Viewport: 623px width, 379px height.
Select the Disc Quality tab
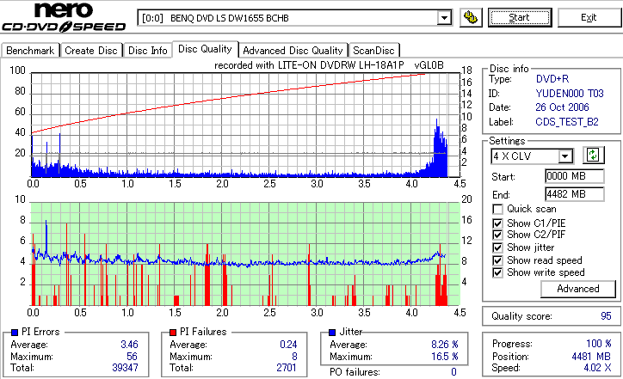[205, 49]
